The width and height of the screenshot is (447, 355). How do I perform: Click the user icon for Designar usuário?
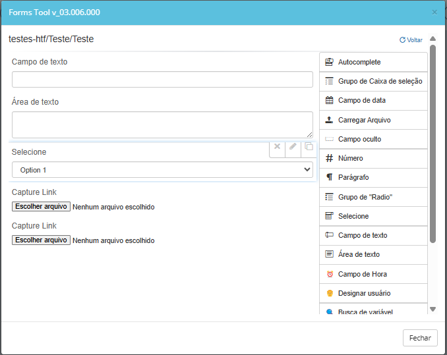tap(329, 293)
